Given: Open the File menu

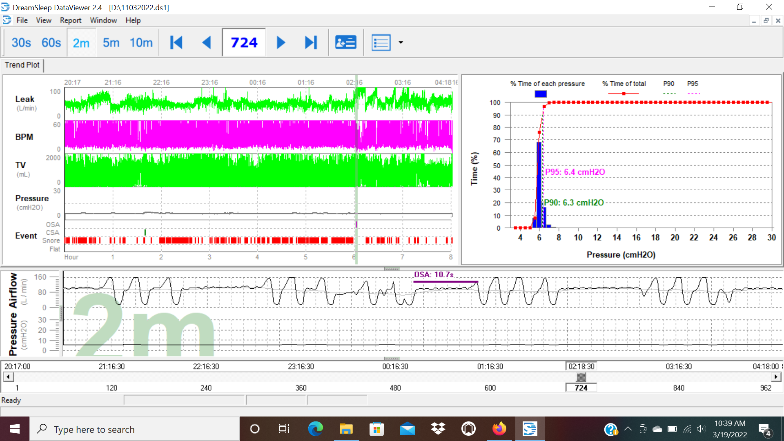Looking at the screenshot, I should tap(22, 20).
